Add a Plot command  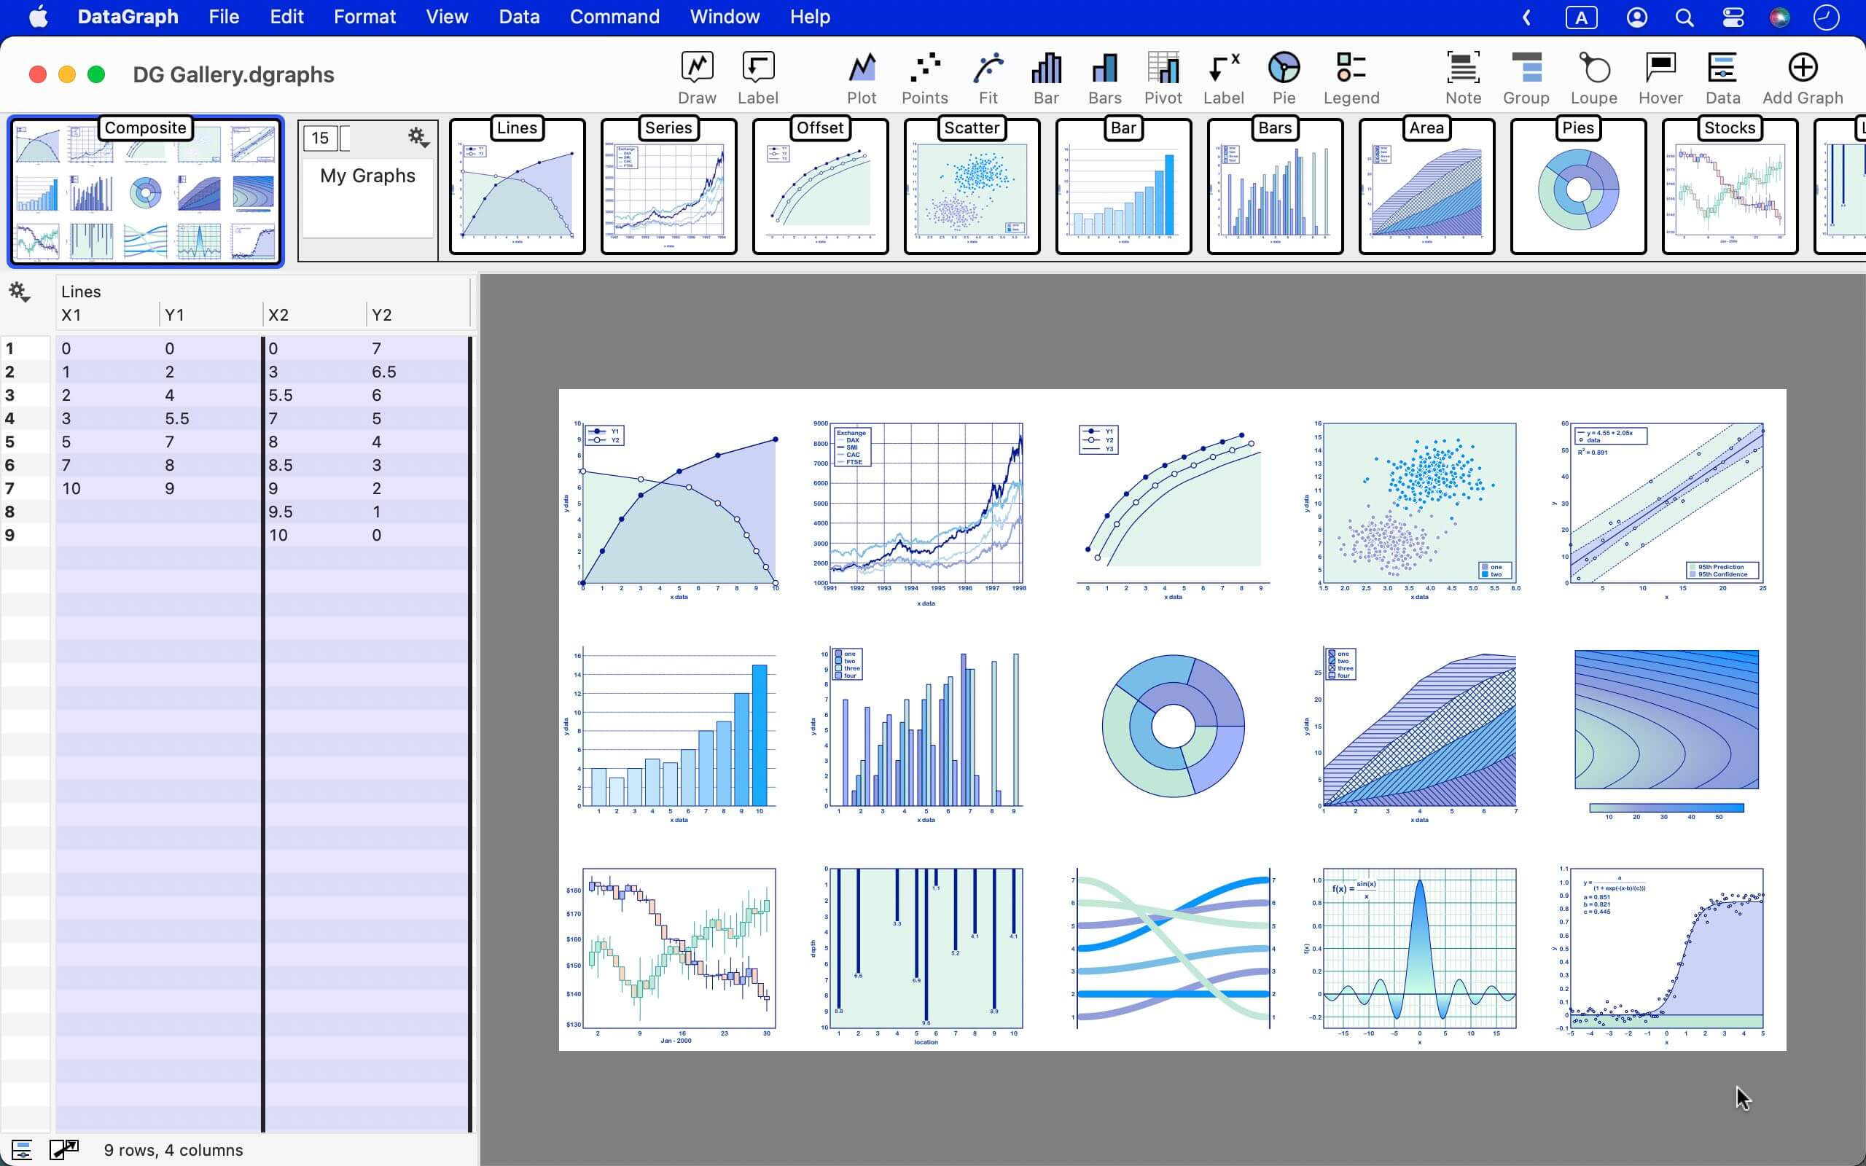(x=862, y=77)
